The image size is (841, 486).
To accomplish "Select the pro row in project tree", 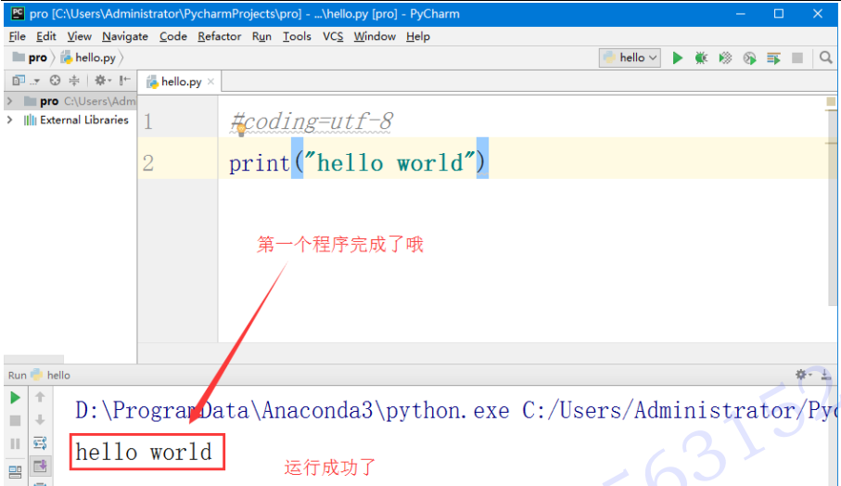I will 70,101.
